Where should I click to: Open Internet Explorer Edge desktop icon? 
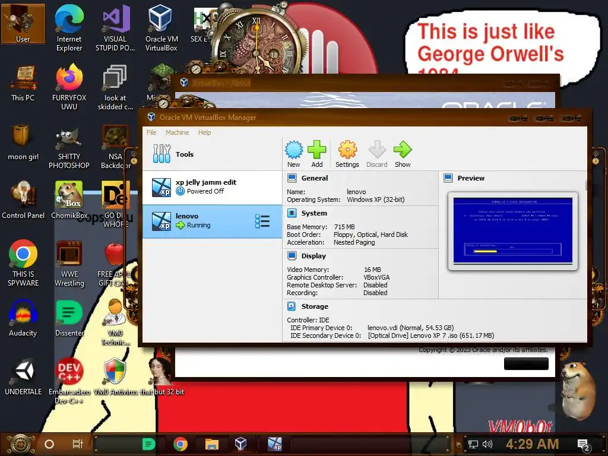[69, 28]
